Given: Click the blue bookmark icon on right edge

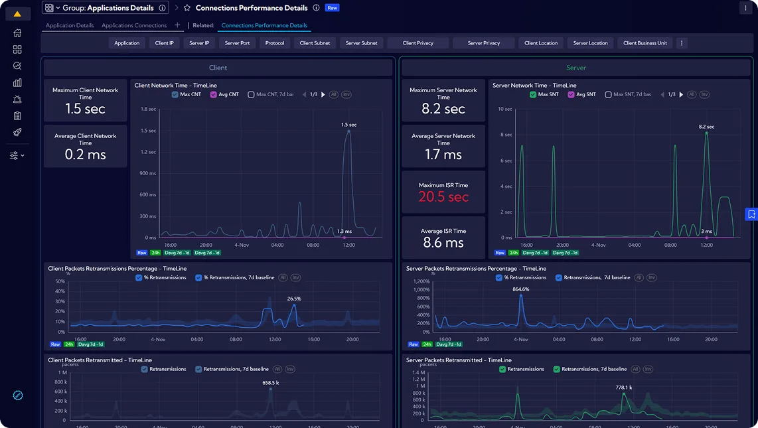Looking at the screenshot, I should click(751, 214).
